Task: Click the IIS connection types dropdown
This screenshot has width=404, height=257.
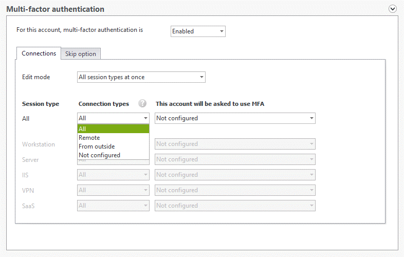Action: [114, 175]
